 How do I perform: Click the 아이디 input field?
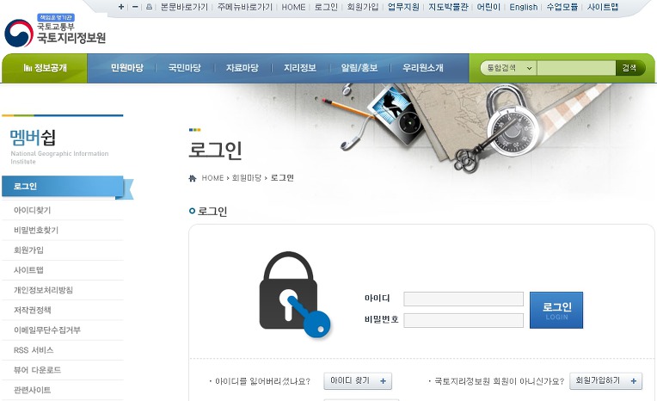pos(464,299)
